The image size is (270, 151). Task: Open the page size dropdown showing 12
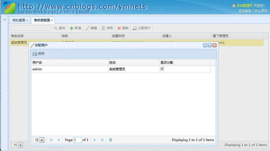pyautogui.click(x=42, y=140)
